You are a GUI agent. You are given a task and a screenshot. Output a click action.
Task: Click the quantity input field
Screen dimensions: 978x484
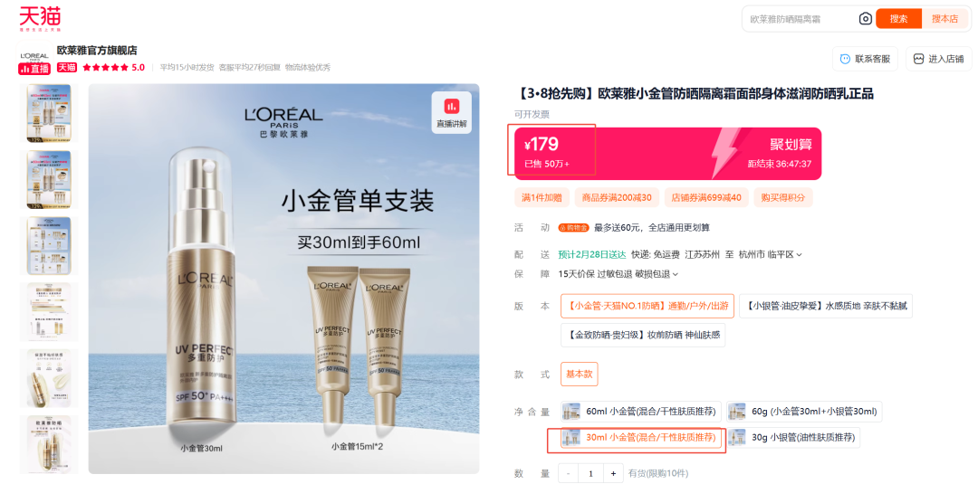pyautogui.click(x=590, y=474)
